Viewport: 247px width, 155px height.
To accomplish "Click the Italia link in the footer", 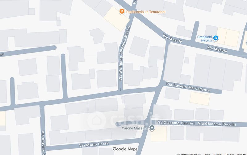I will click(x=207, y=154).
